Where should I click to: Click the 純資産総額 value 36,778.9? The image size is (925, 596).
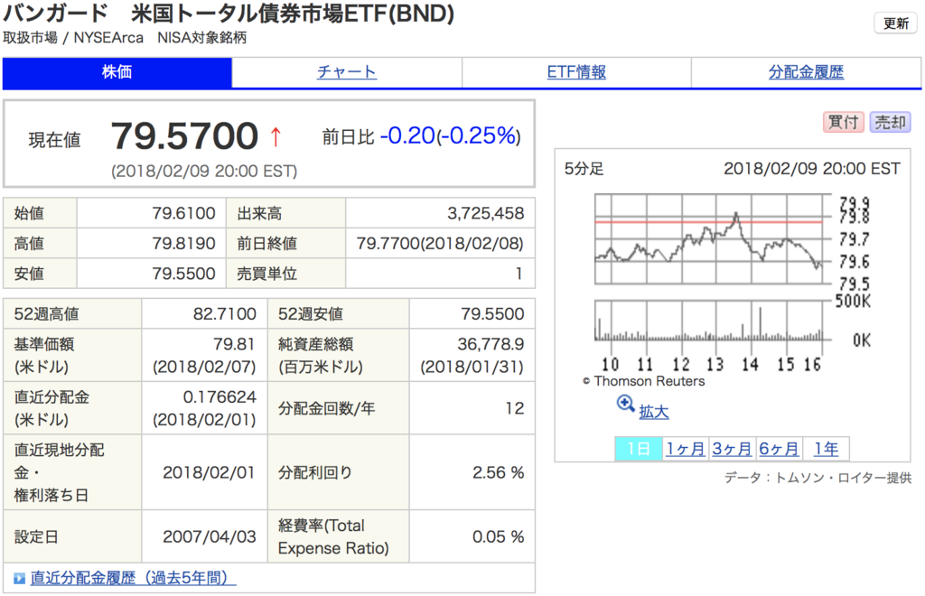[x=491, y=344]
